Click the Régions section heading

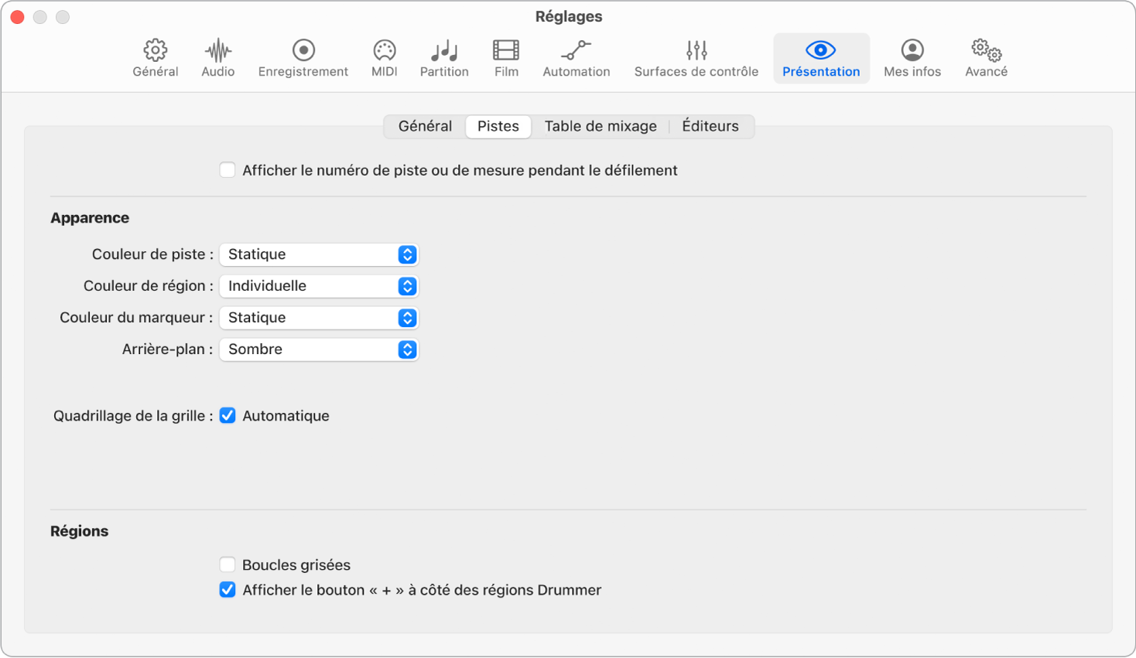(80, 531)
